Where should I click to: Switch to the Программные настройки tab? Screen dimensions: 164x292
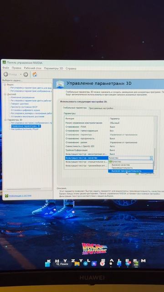101,108
